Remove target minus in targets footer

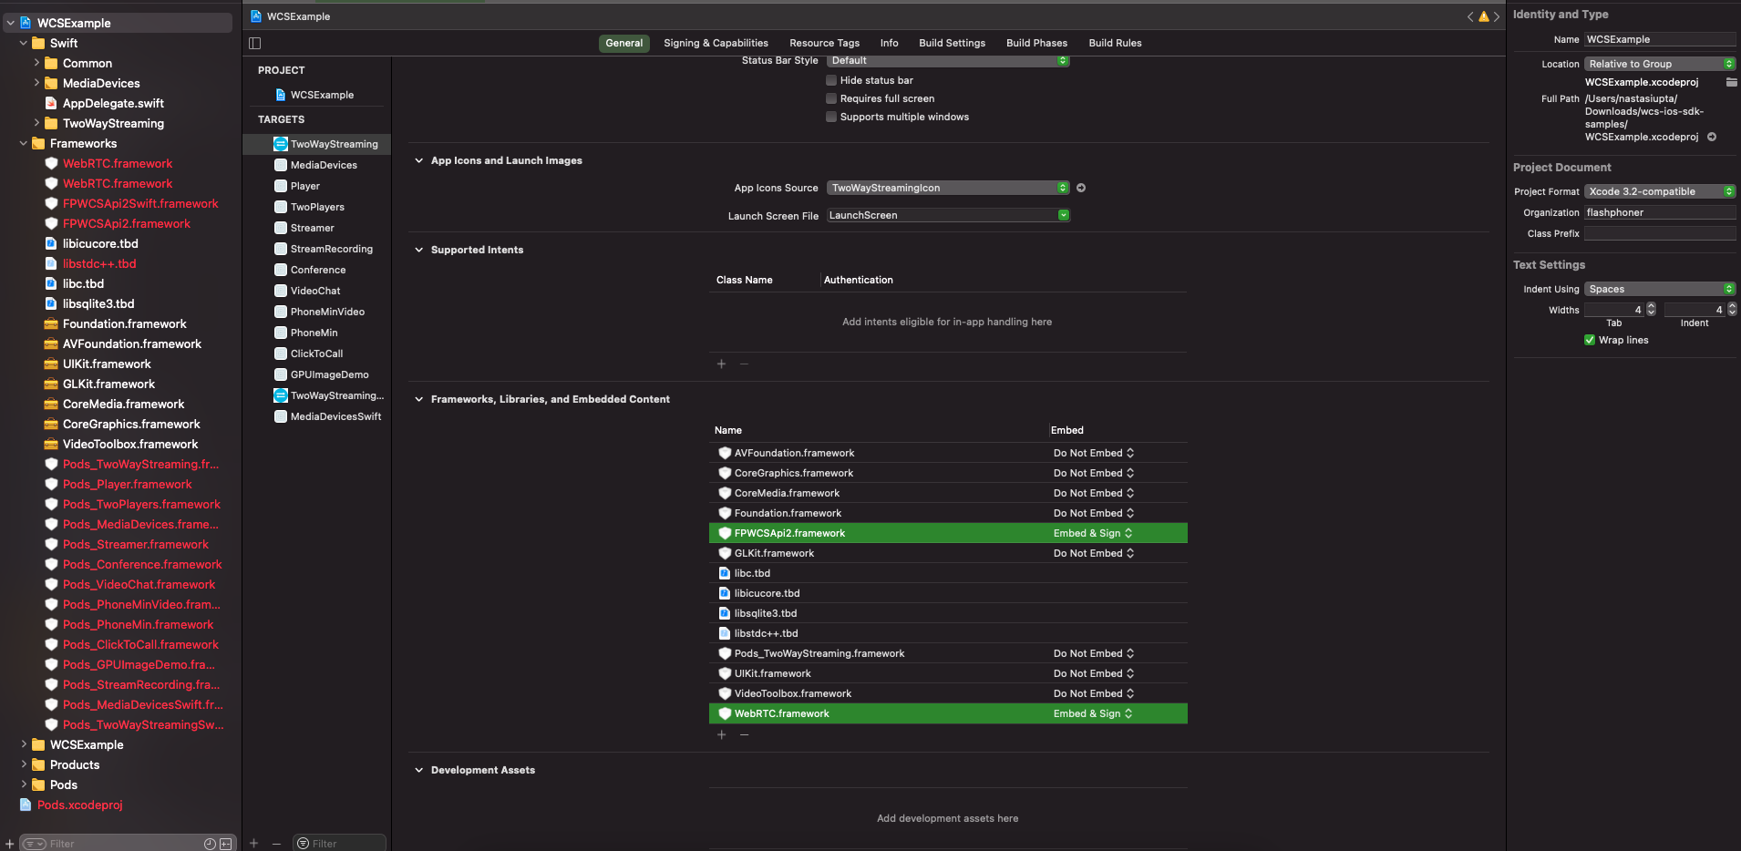click(276, 844)
